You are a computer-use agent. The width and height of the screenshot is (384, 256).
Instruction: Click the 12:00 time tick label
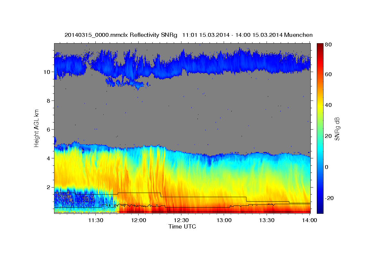point(138,220)
